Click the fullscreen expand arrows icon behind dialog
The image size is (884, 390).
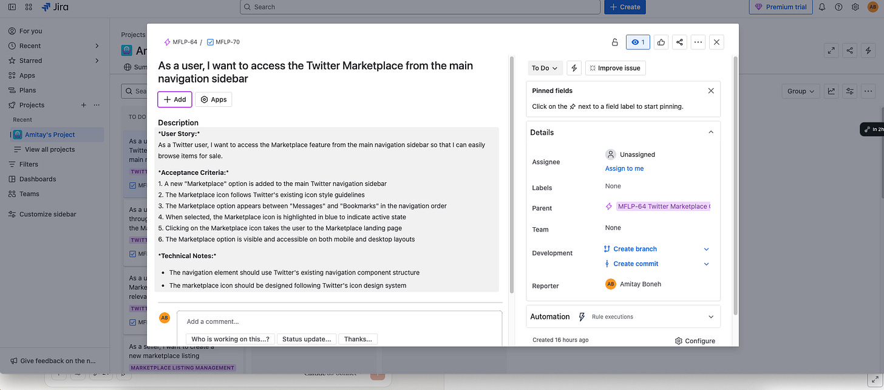point(831,50)
